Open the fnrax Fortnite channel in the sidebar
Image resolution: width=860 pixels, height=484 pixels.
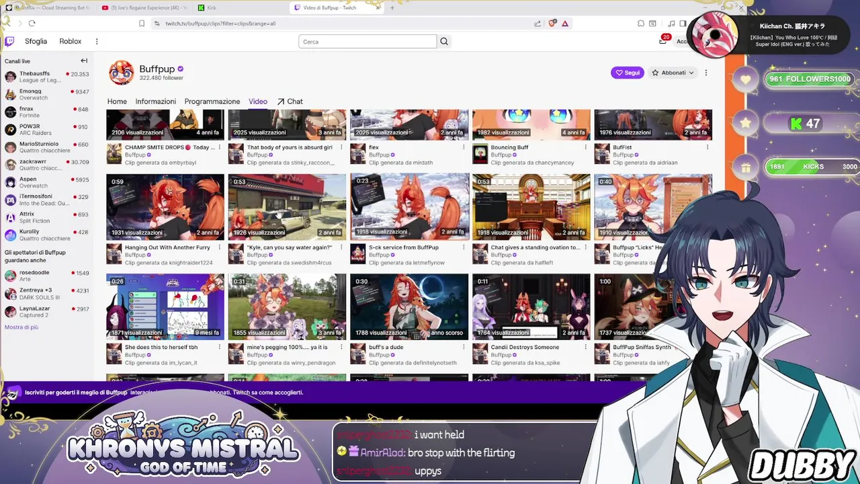pos(46,112)
